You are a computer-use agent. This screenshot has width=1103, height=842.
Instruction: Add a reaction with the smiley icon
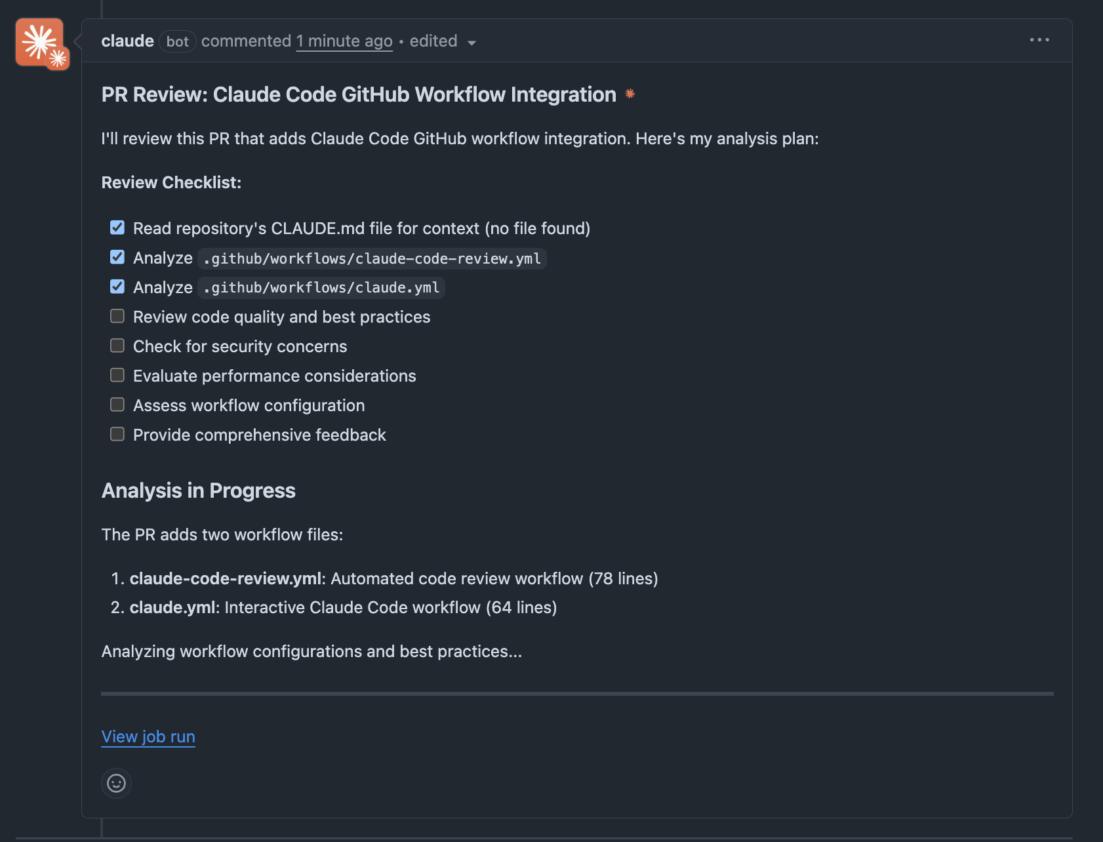(117, 783)
